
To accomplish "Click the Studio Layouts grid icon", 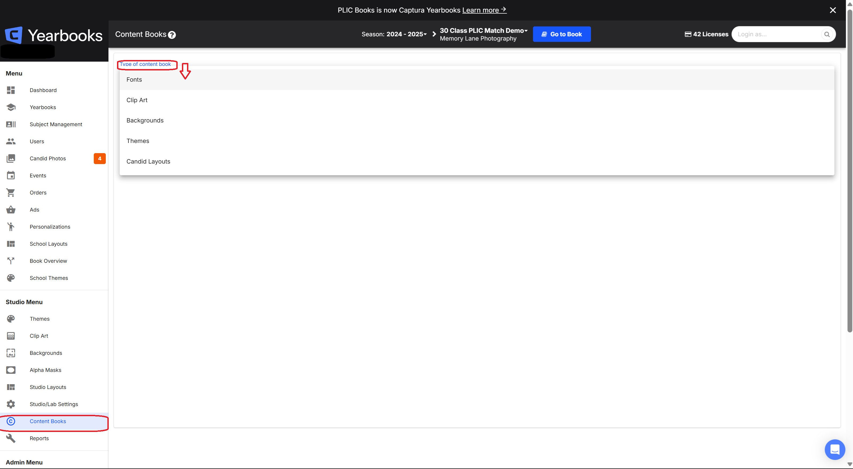I will [x=11, y=387].
